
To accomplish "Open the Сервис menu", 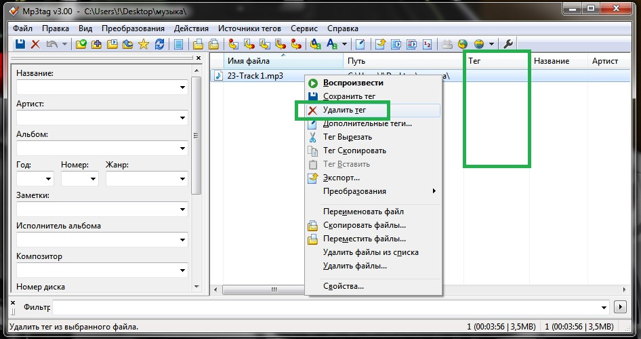I will click(x=304, y=28).
